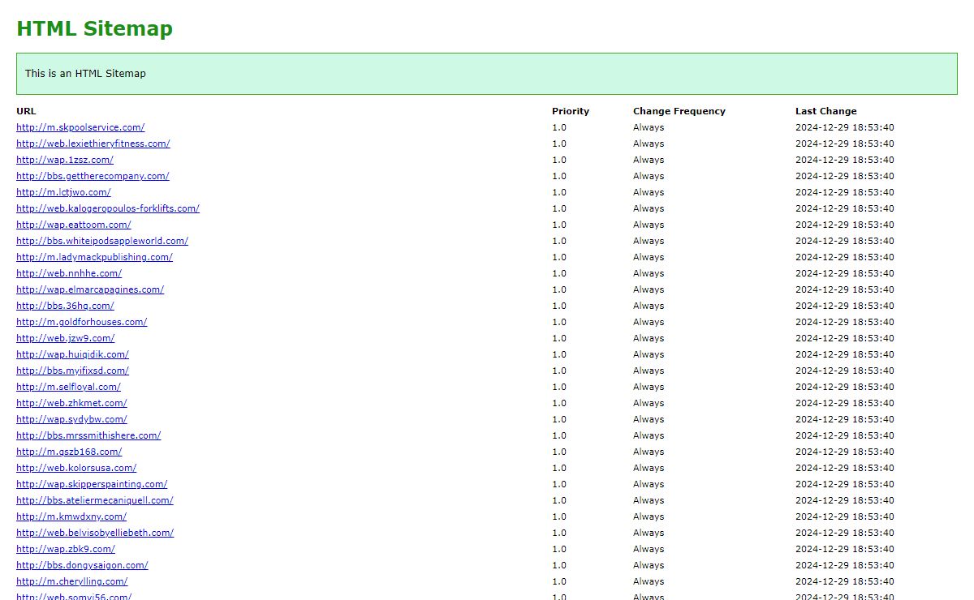Open the m.skpoolservice.com link
This screenshot has width=974, height=600.
pyautogui.click(x=80, y=127)
